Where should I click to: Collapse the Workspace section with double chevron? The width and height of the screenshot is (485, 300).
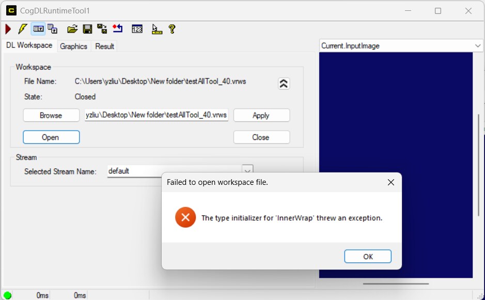[x=283, y=83]
